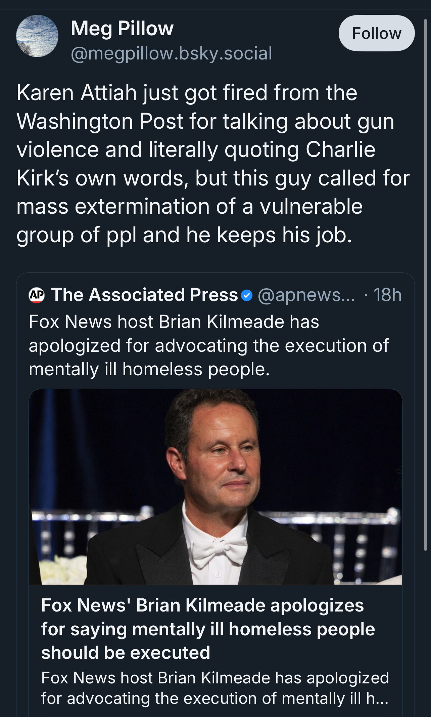Click the @megpillow.bsky.social handle
The width and height of the screenshot is (431, 717).
click(x=171, y=54)
